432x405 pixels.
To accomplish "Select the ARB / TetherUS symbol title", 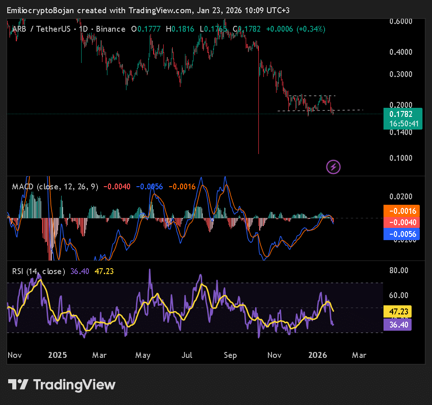I will pyautogui.click(x=42, y=29).
